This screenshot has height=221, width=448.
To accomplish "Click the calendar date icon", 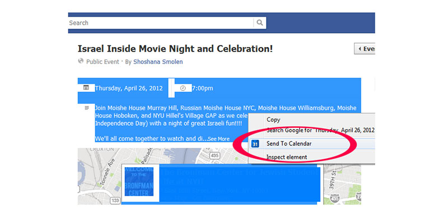I will pyautogui.click(x=86, y=88).
